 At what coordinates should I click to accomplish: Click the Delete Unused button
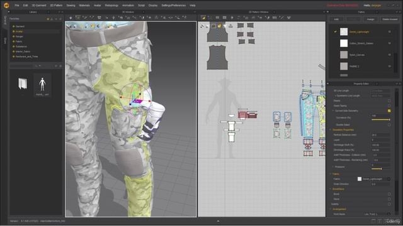tap(390, 19)
